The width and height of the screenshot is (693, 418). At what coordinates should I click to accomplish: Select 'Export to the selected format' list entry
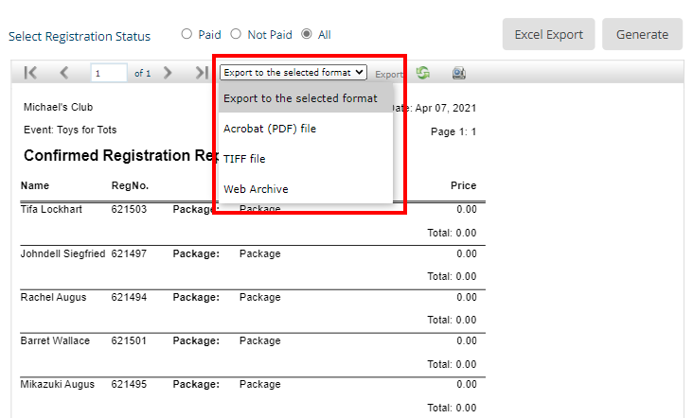coord(300,98)
